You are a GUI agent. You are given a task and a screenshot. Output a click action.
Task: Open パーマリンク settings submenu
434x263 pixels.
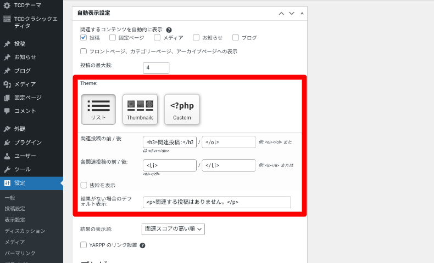click(x=20, y=253)
